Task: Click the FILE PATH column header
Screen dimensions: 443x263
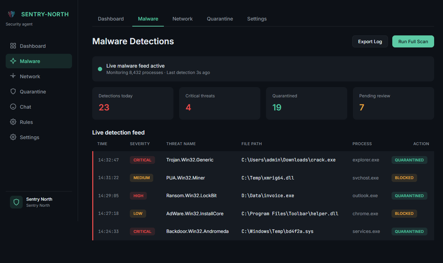Action: tap(252, 144)
